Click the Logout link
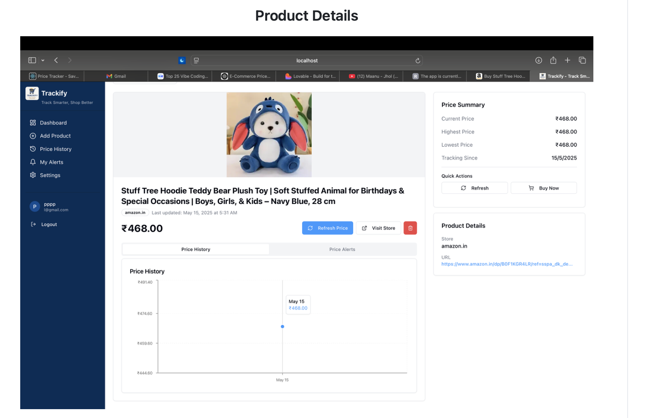Image resolution: width=665 pixels, height=418 pixels. (49, 225)
